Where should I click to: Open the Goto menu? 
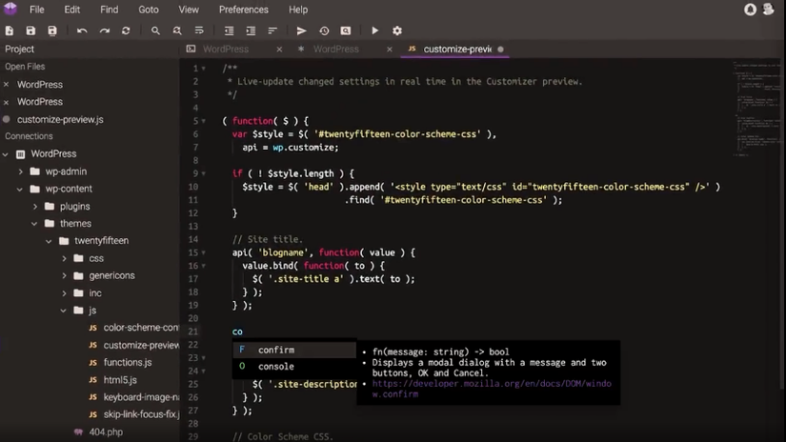click(149, 10)
